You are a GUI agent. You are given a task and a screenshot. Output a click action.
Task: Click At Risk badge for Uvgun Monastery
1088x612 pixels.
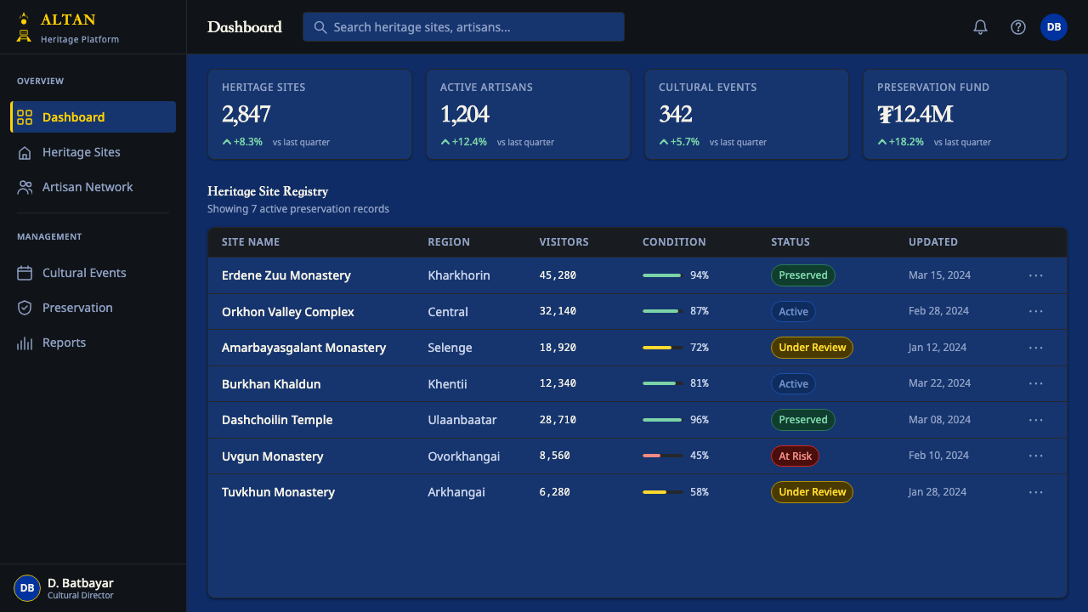(795, 456)
